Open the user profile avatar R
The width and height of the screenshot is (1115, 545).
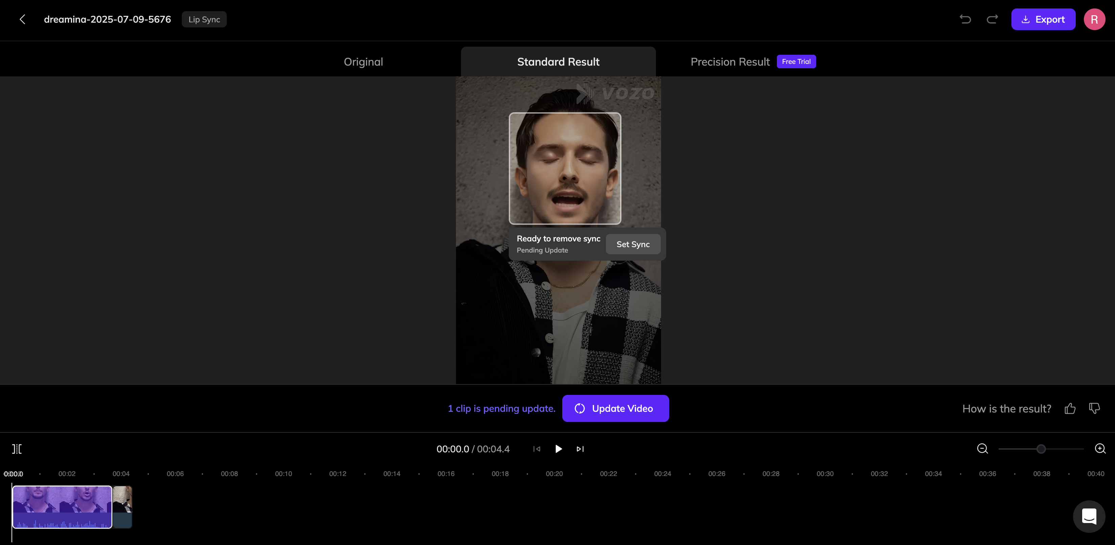pyautogui.click(x=1094, y=20)
